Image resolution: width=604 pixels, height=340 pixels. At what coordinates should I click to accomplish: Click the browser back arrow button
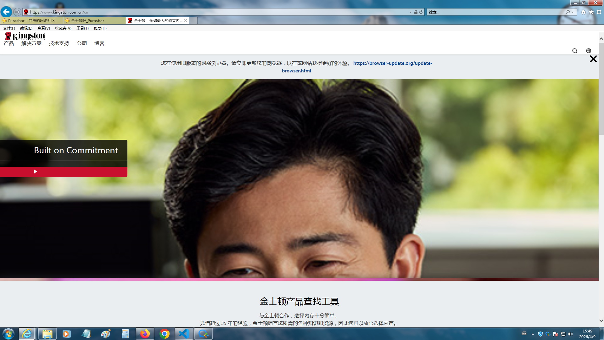tap(6, 12)
